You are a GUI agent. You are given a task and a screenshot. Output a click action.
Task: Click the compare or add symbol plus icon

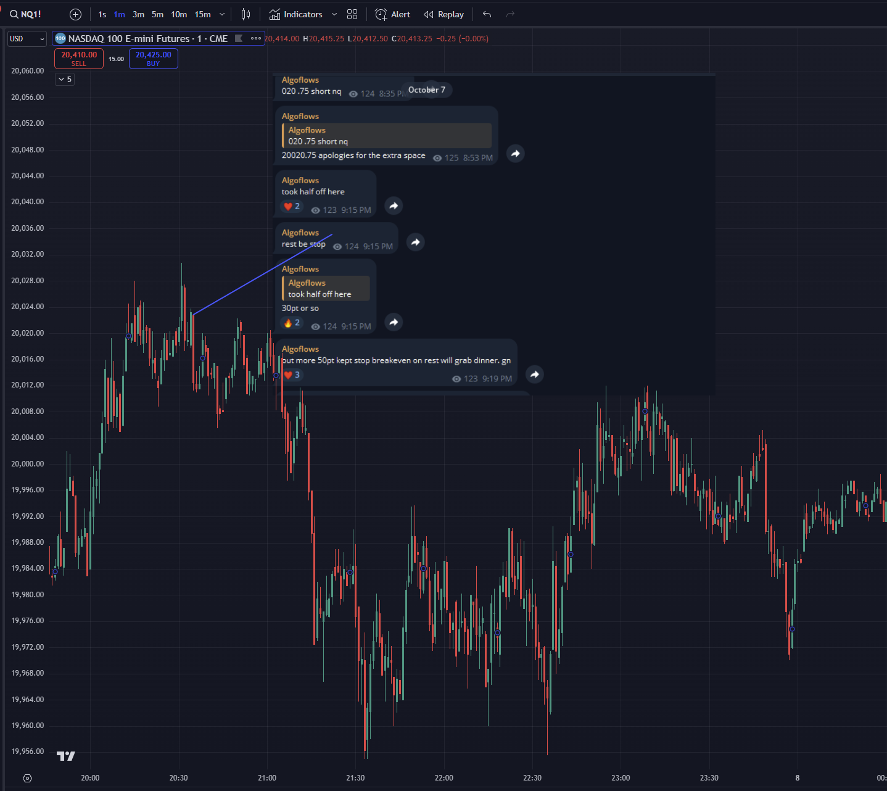point(76,14)
